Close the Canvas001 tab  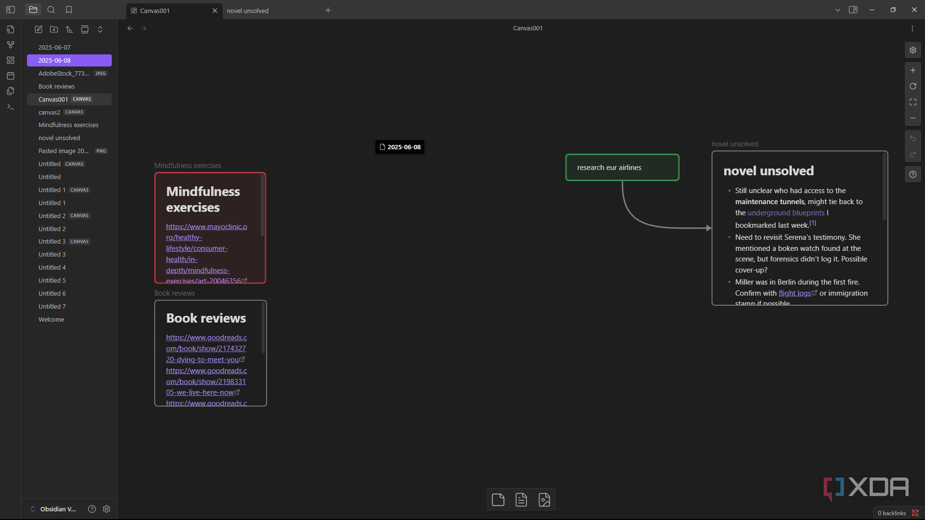pos(215,11)
